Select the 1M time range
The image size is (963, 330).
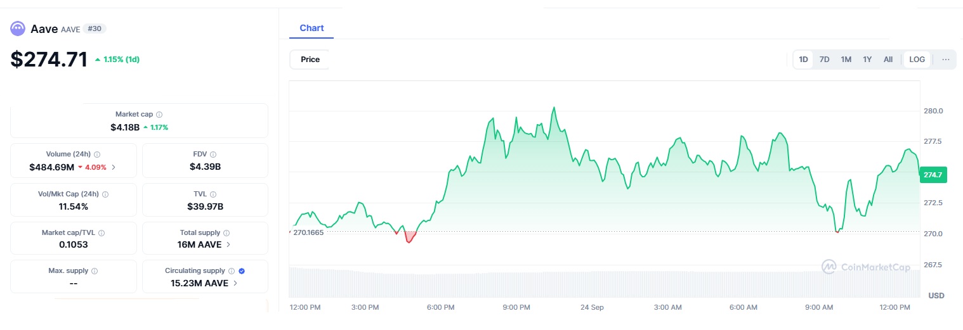point(846,60)
